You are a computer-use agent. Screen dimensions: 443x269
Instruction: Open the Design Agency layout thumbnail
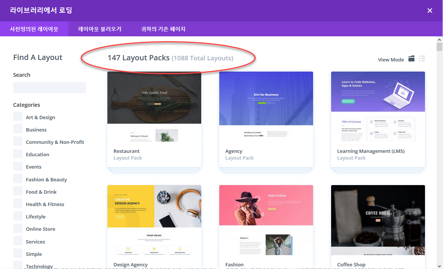154,221
